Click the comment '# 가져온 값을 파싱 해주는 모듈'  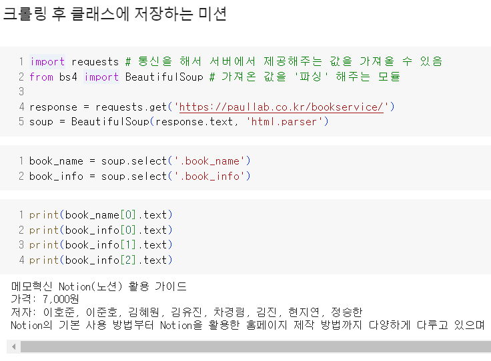pos(305,77)
